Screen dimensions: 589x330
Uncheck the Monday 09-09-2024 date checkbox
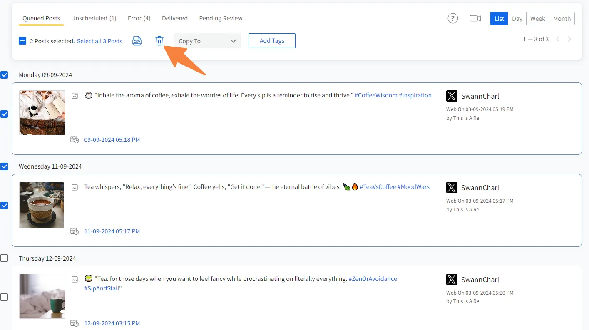pyautogui.click(x=4, y=75)
